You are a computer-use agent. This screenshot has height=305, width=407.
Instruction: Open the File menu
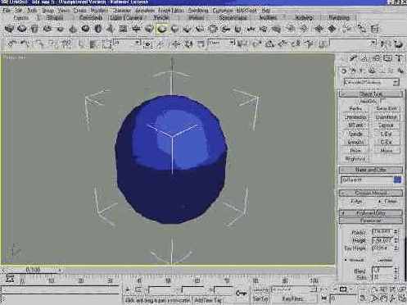6,11
